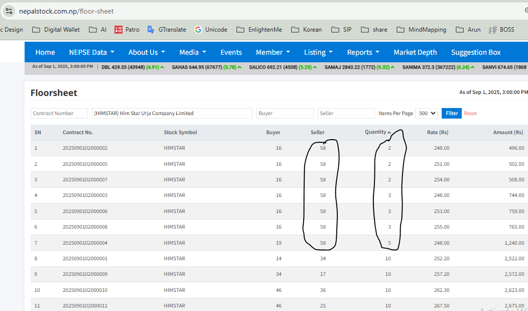Click SALICO 692.21 ticker entry
528x311 pixels.
pos(283,67)
